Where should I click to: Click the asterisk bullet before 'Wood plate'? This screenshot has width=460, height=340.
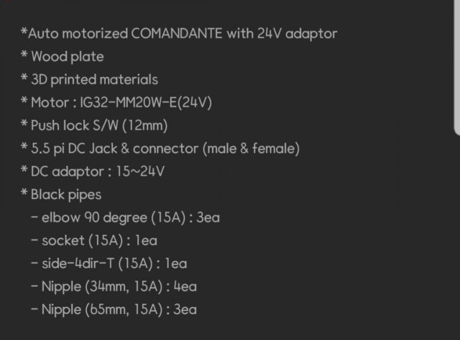pyautogui.click(x=24, y=55)
